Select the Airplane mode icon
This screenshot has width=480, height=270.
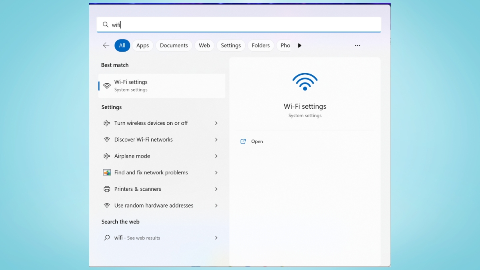coord(106,156)
